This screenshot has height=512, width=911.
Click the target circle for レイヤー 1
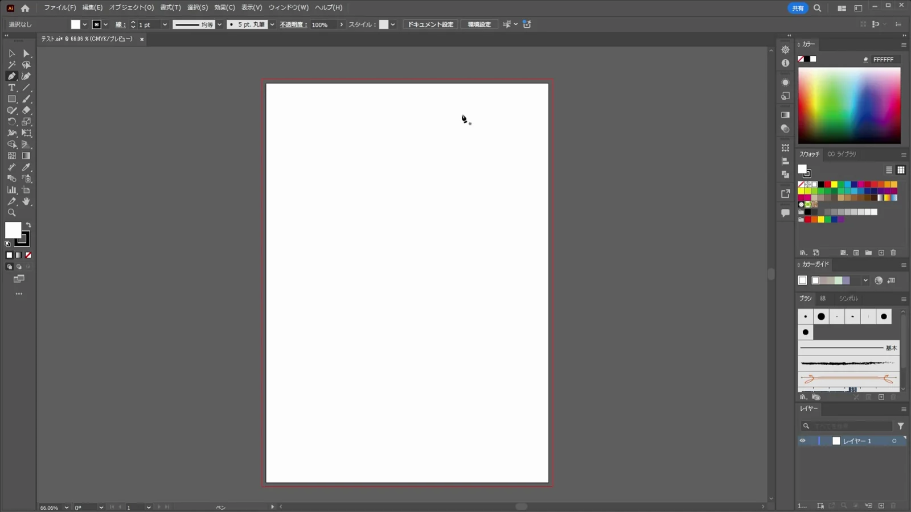click(894, 441)
